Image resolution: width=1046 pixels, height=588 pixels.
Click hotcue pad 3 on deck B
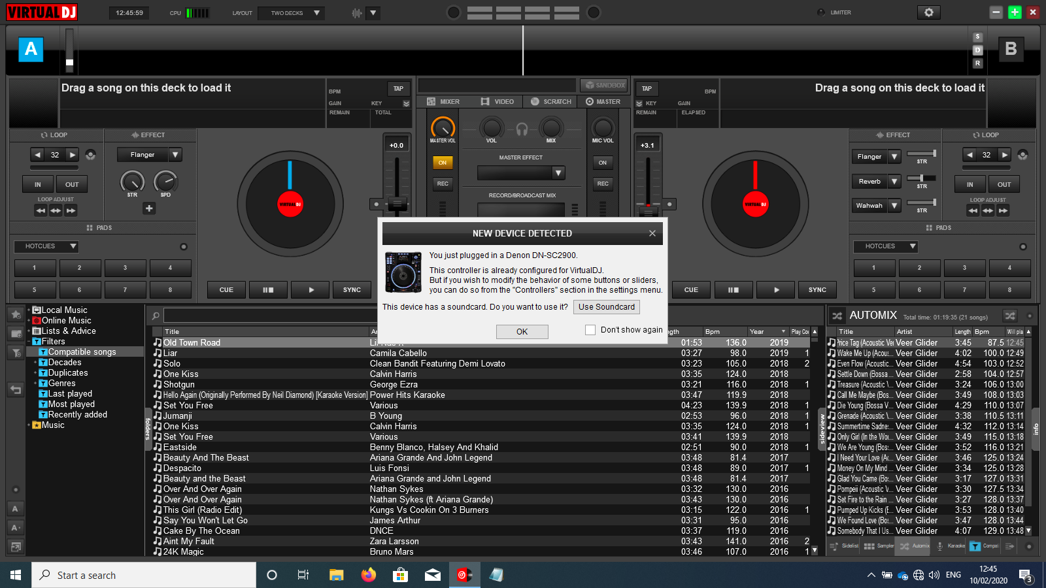tap(964, 268)
